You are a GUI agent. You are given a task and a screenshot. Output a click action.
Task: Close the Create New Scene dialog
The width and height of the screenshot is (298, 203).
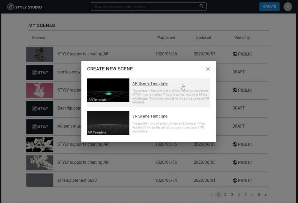[208, 69]
